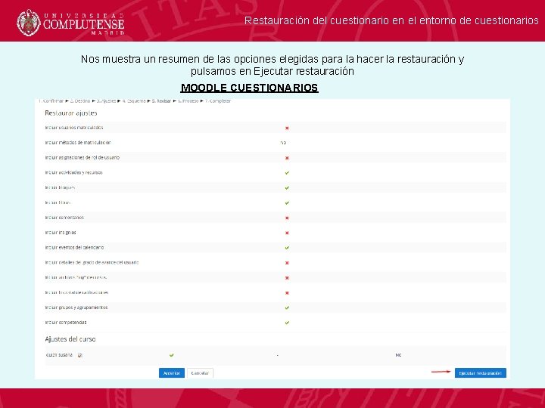Click green check for 'eventos del calendario'

pyautogui.click(x=287, y=248)
